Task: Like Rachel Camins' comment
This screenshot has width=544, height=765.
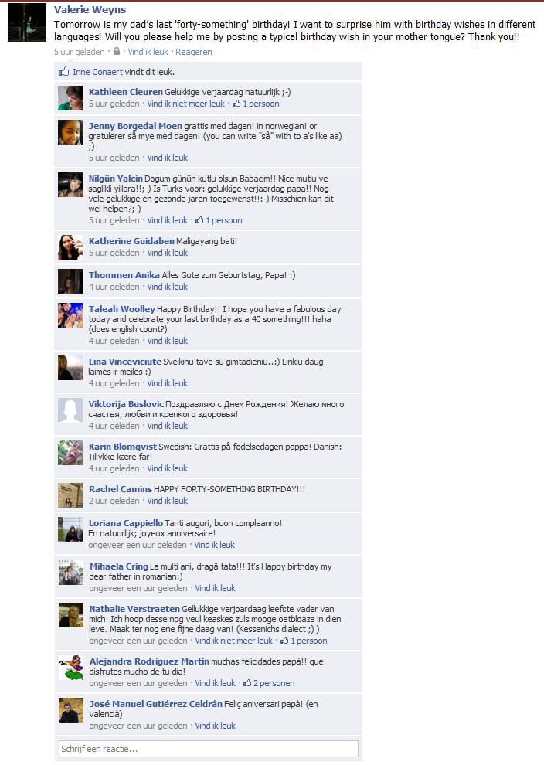Action: (168, 501)
